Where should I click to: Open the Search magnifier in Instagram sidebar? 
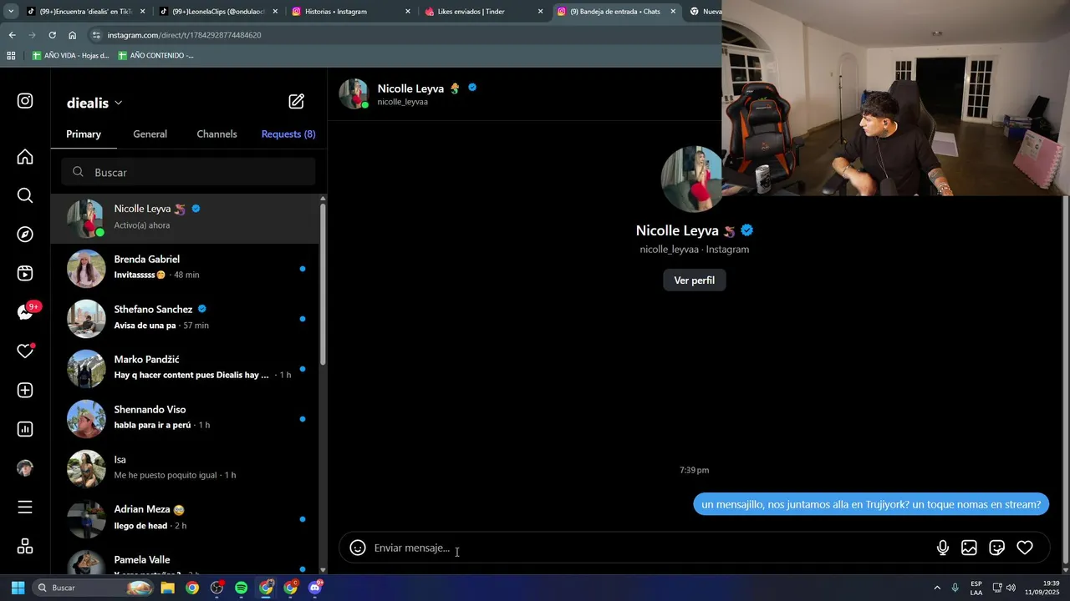[x=25, y=195]
